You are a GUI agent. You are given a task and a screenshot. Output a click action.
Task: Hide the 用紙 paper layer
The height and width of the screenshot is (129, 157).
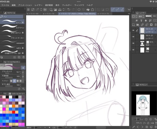coord(133,50)
